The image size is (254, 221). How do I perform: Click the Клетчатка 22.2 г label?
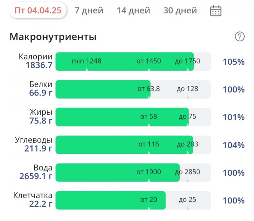[x=33, y=200]
